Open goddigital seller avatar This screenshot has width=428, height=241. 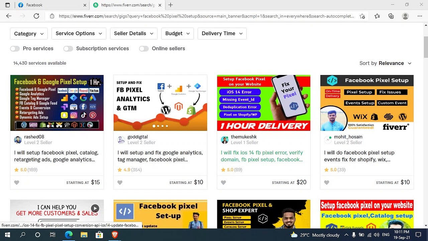pyautogui.click(x=121, y=140)
